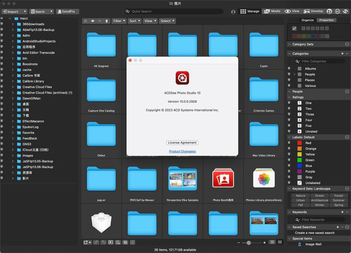
Task: Go up one folder level
Action: click(x=107, y=21)
